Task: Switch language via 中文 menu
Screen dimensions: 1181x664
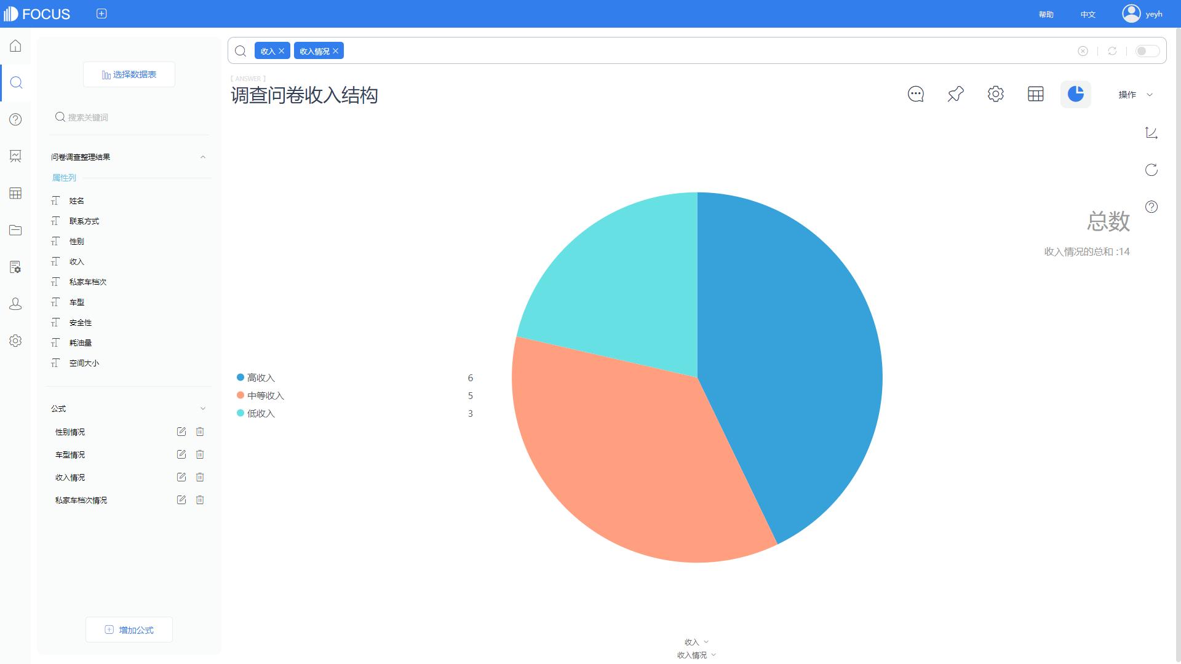Action: [1088, 14]
